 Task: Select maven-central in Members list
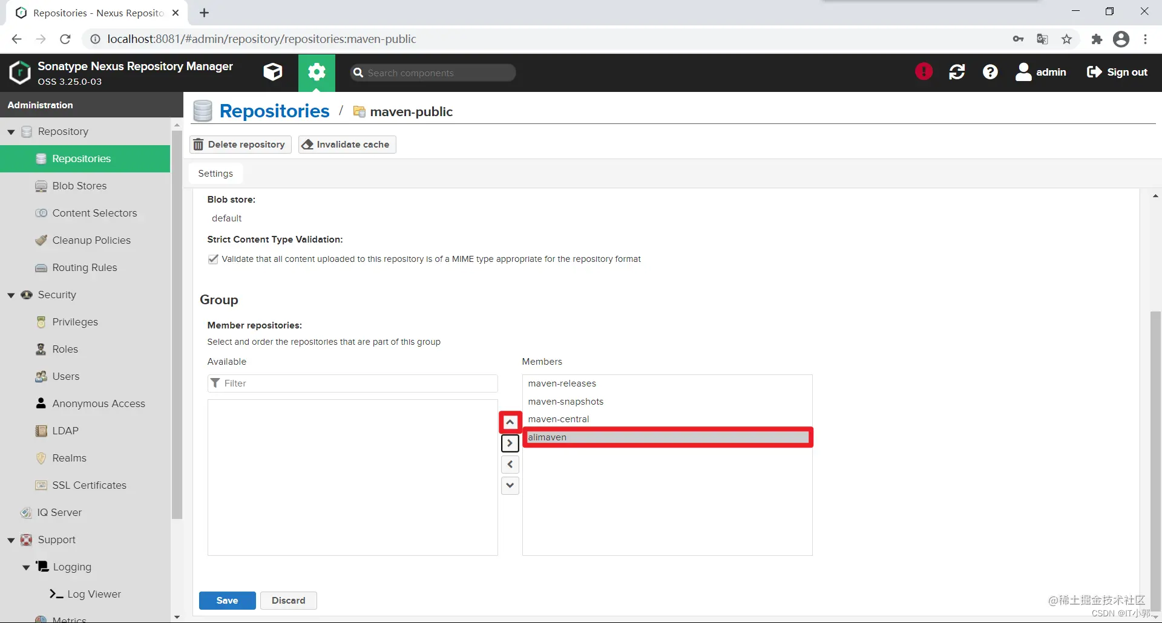tap(667, 419)
